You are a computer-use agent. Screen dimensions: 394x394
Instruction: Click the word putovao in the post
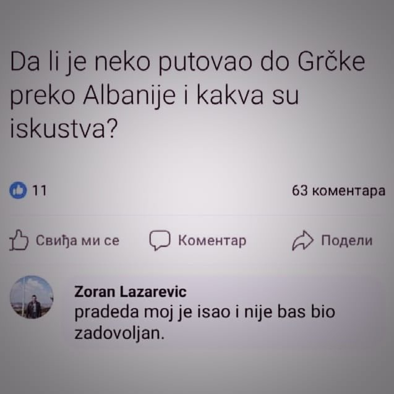205,62
